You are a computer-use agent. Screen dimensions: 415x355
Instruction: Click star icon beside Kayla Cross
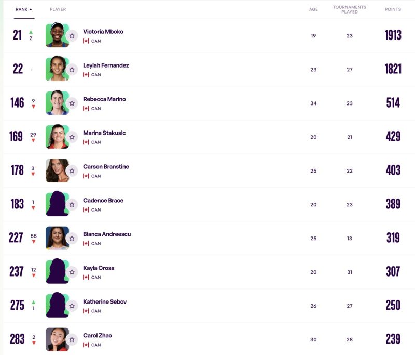pos(72,272)
